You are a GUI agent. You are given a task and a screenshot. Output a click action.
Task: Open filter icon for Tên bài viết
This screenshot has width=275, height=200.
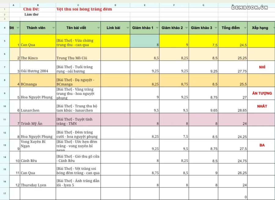click(x=98, y=28)
